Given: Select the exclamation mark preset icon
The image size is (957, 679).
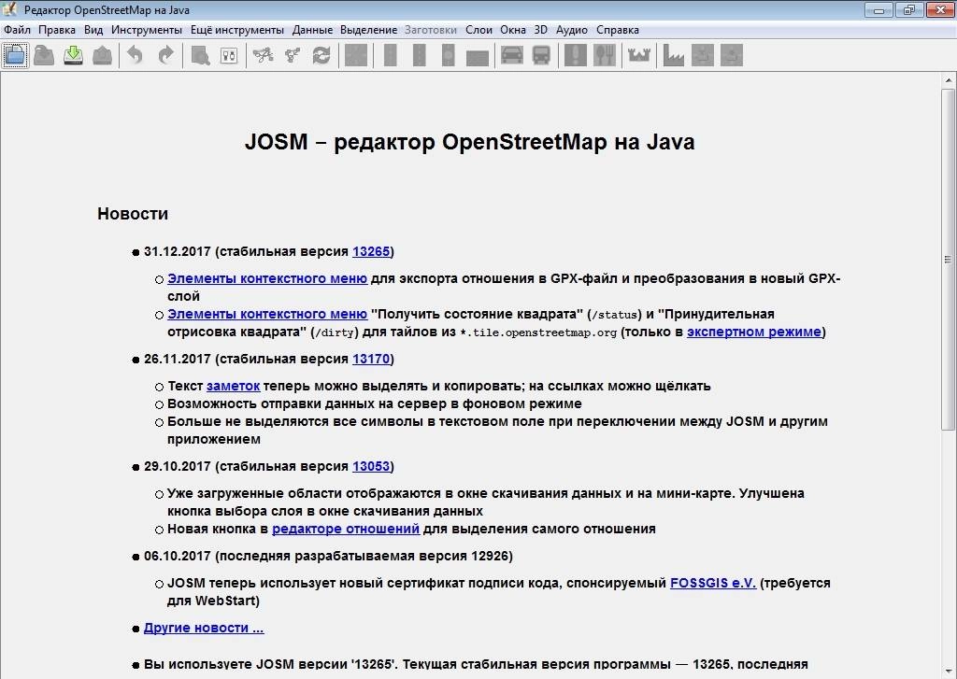Looking at the screenshot, I should [x=575, y=55].
